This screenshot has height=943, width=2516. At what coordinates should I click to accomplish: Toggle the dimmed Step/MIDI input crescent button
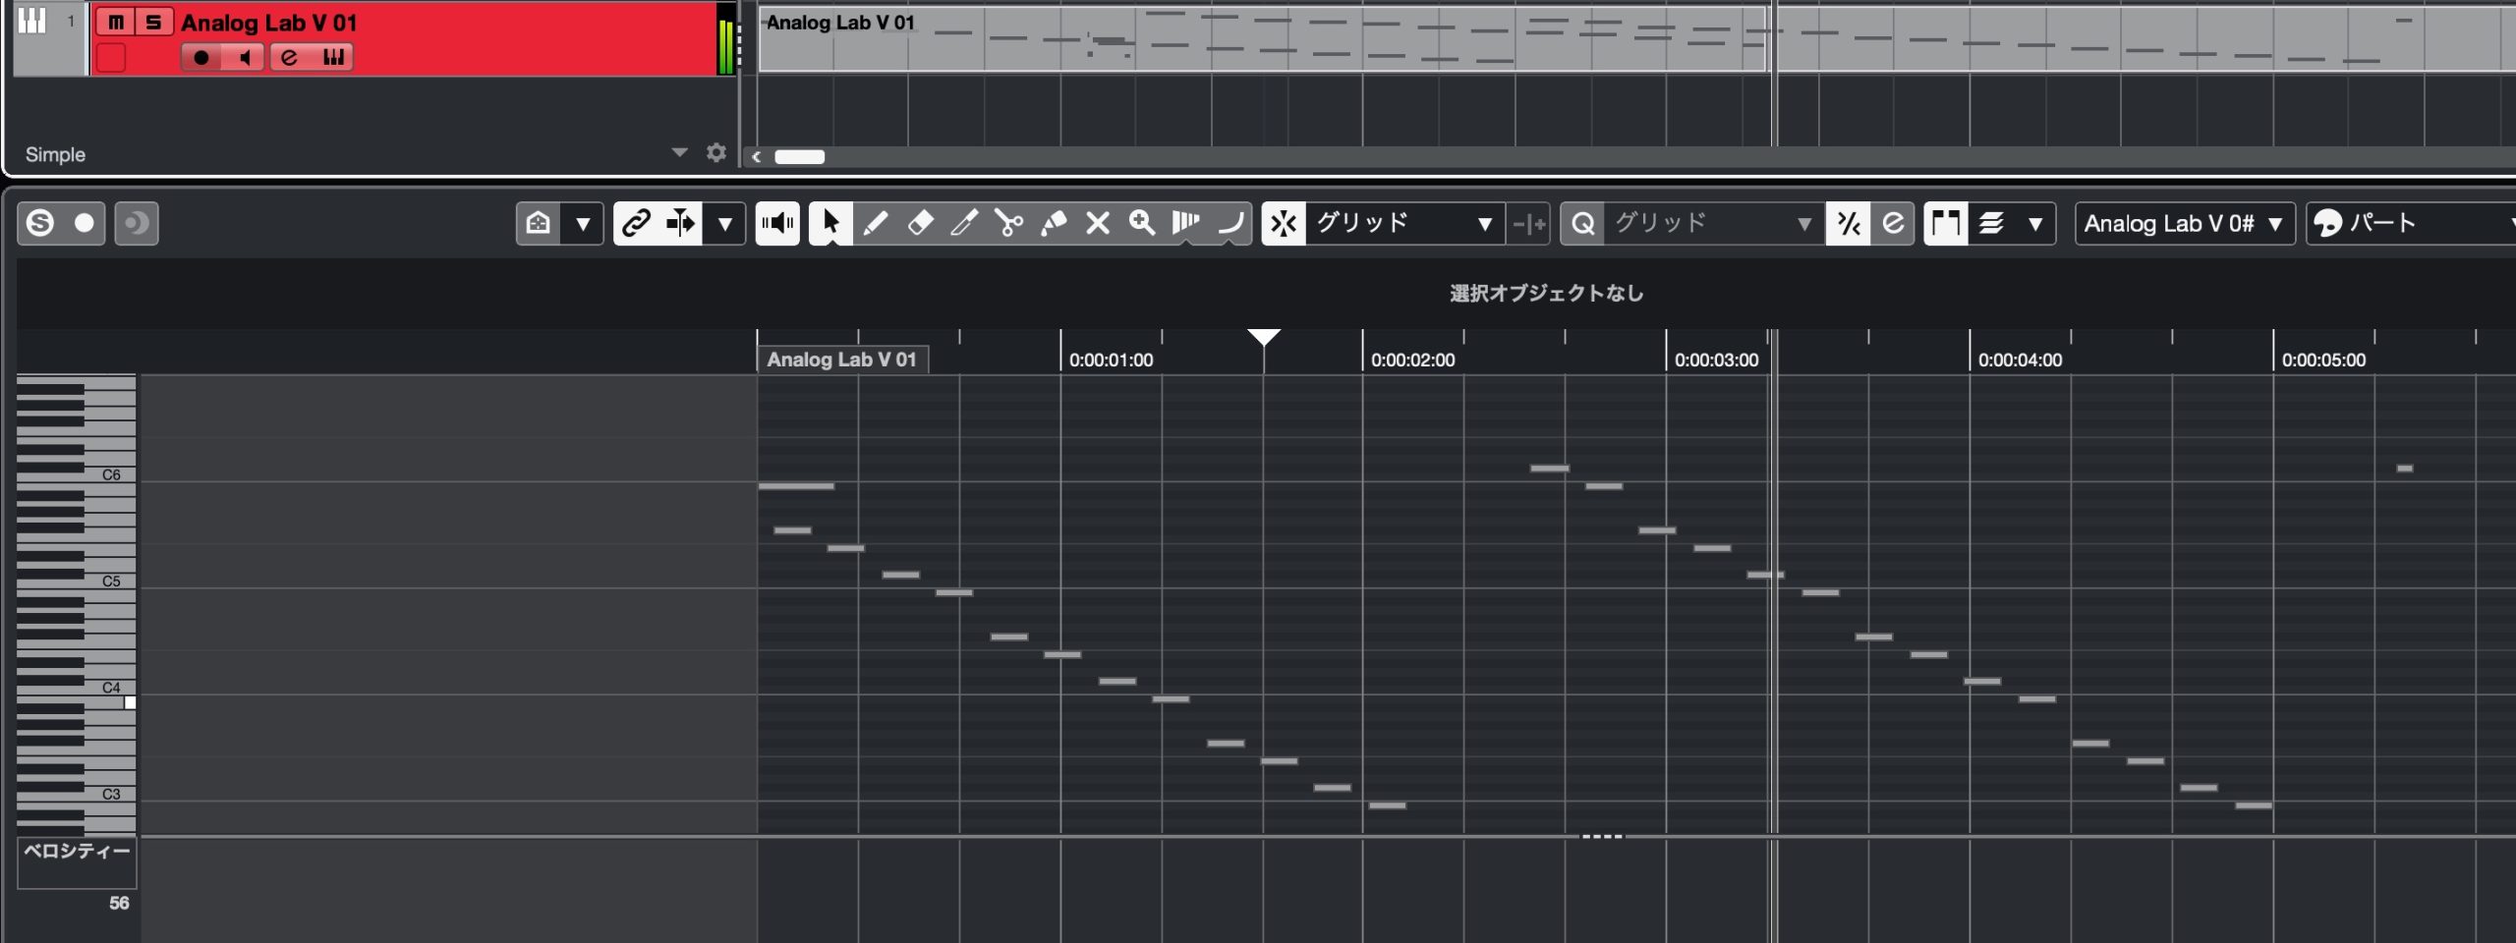tap(137, 223)
